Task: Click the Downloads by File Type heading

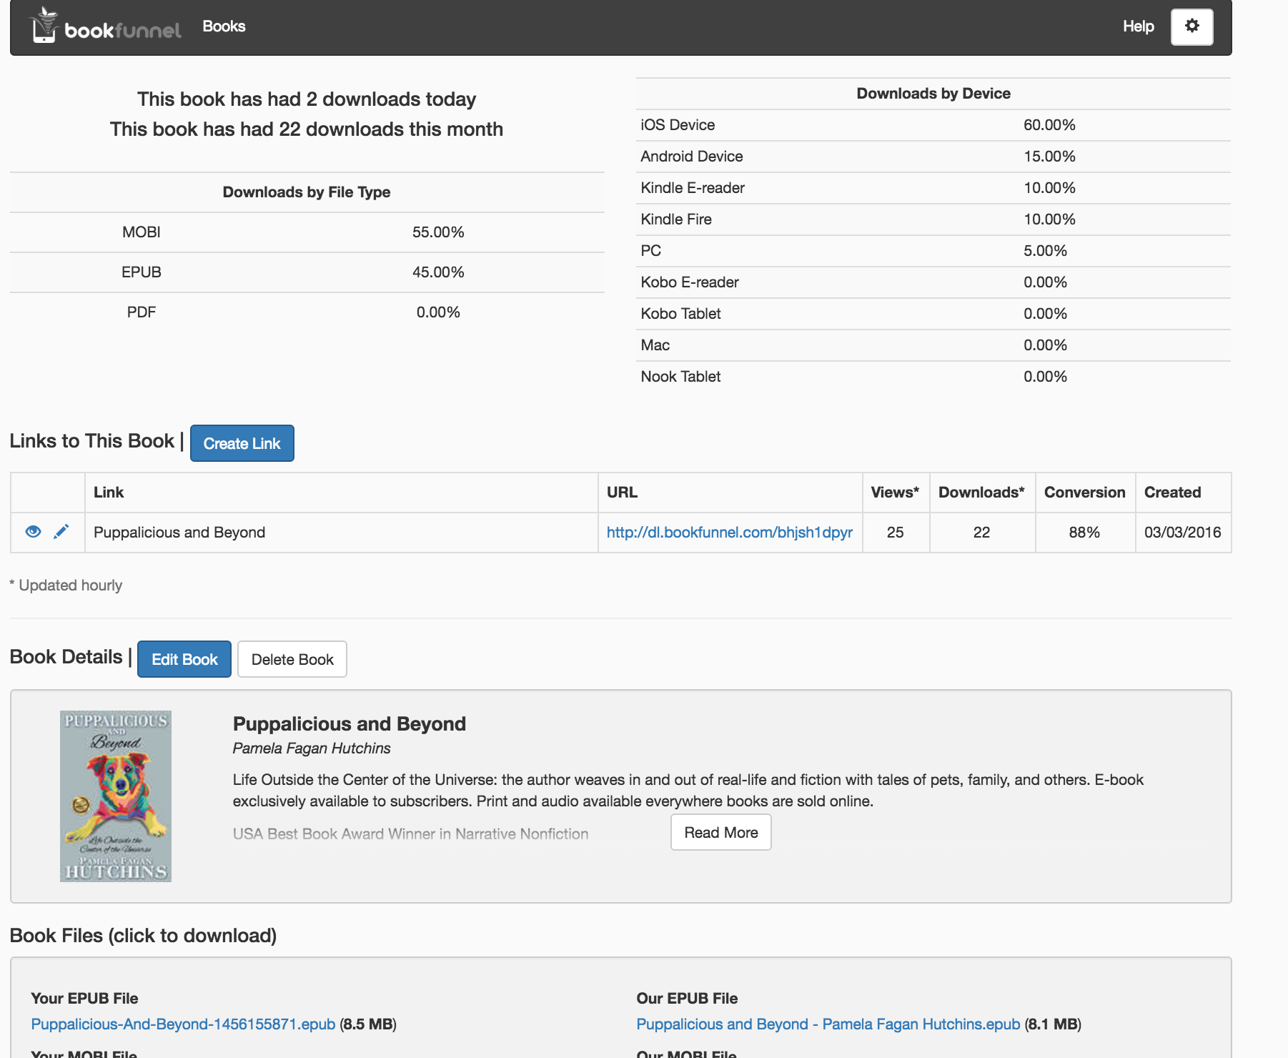Action: pos(307,192)
